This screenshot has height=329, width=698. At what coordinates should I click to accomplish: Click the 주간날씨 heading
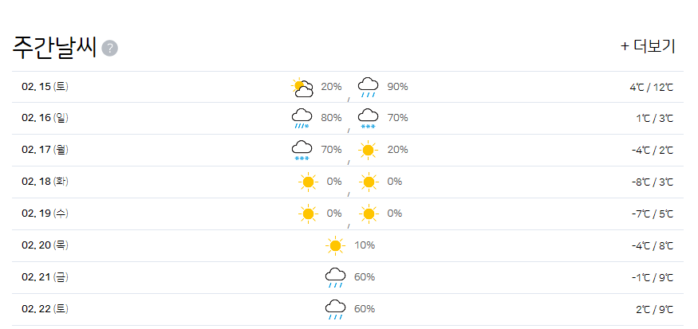(54, 47)
